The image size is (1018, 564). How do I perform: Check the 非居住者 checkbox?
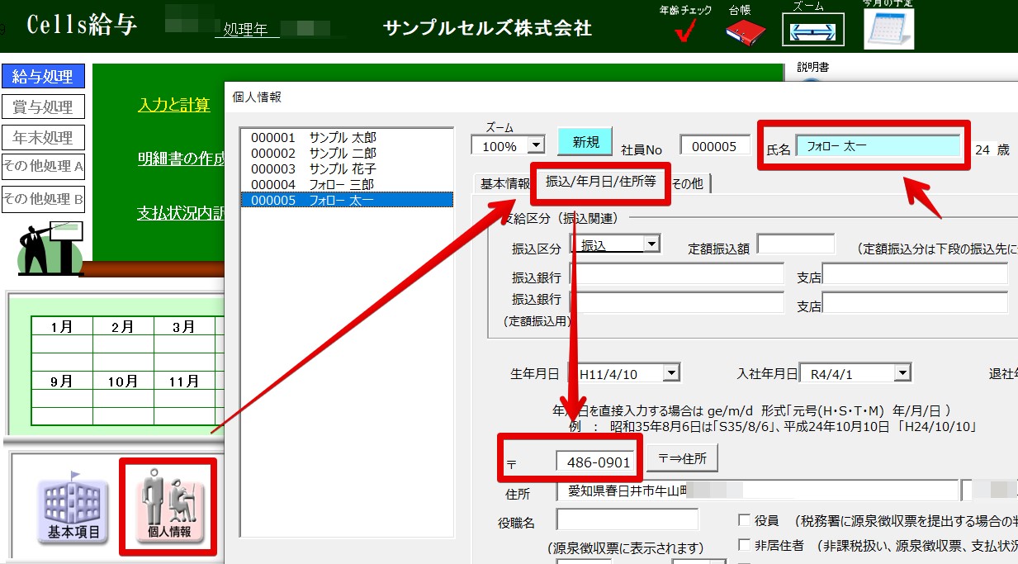coord(744,545)
